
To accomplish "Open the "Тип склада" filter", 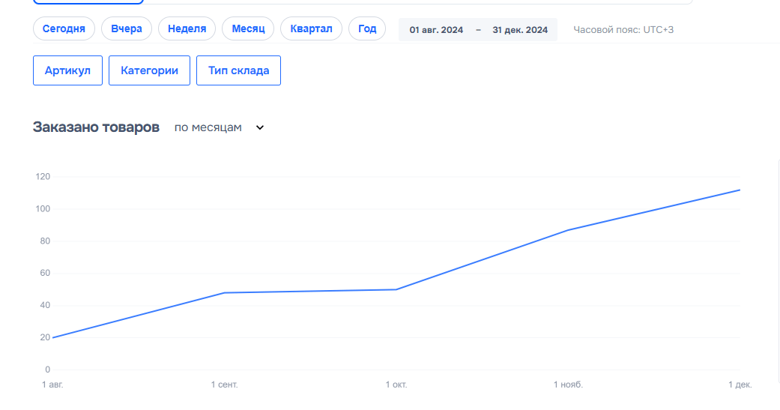I will tap(238, 70).
